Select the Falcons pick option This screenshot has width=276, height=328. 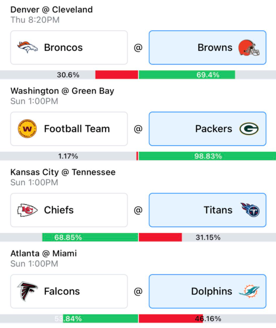(x=69, y=291)
